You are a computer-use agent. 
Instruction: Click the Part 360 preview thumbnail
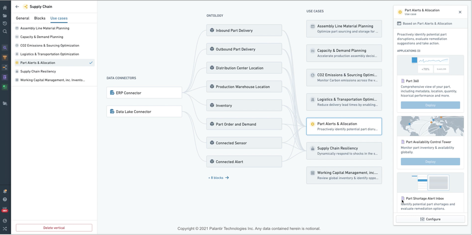[x=430, y=65]
